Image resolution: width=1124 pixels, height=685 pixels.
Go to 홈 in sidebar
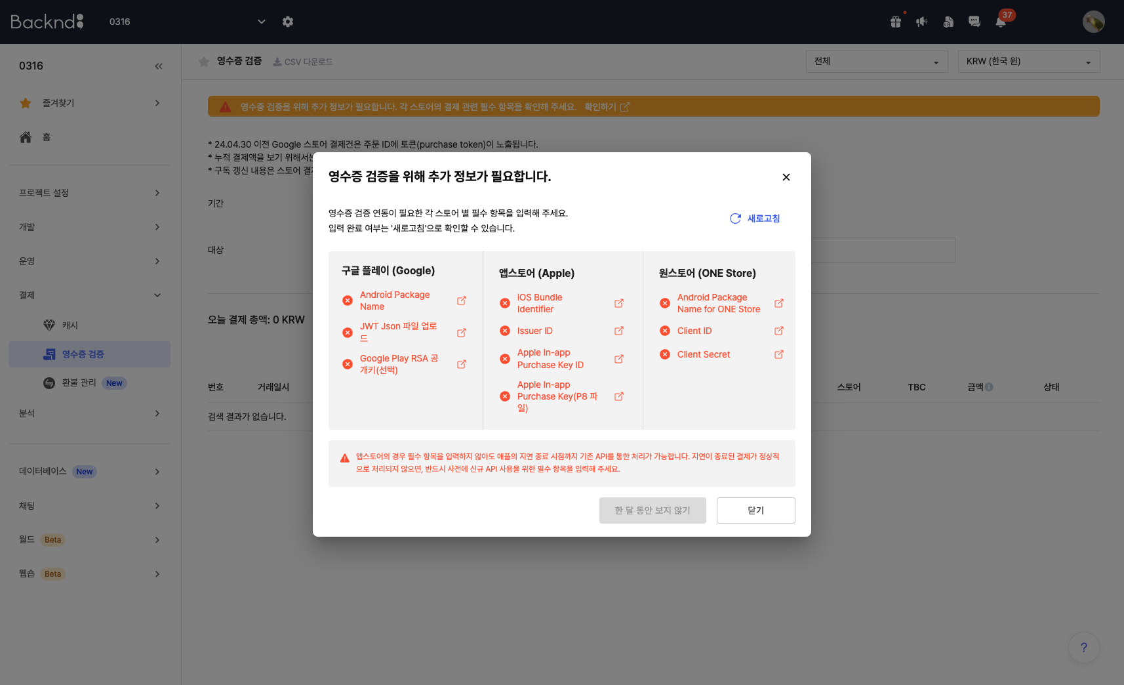click(89, 137)
